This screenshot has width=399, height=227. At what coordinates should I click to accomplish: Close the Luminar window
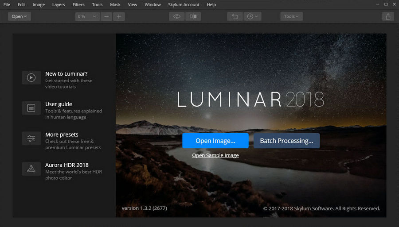pos(395,4)
